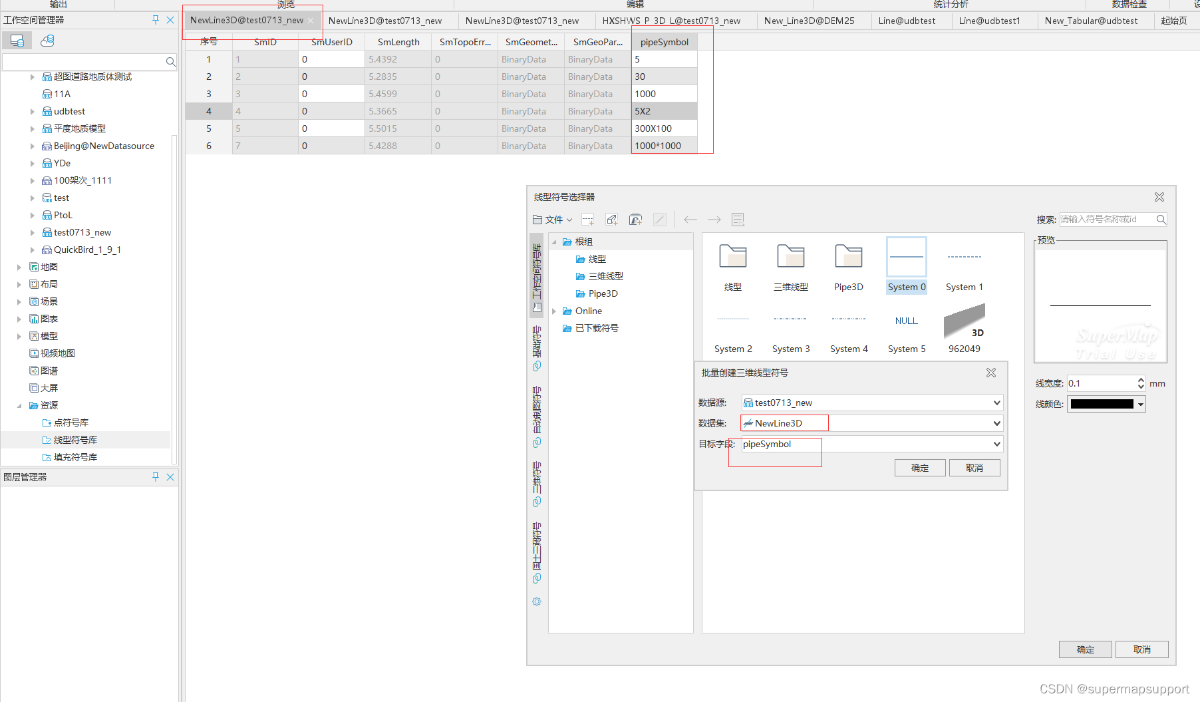Select the System 5 NULL symbol
Image resolution: width=1200 pixels, height=702 pixels.
[x=907, y=328]
